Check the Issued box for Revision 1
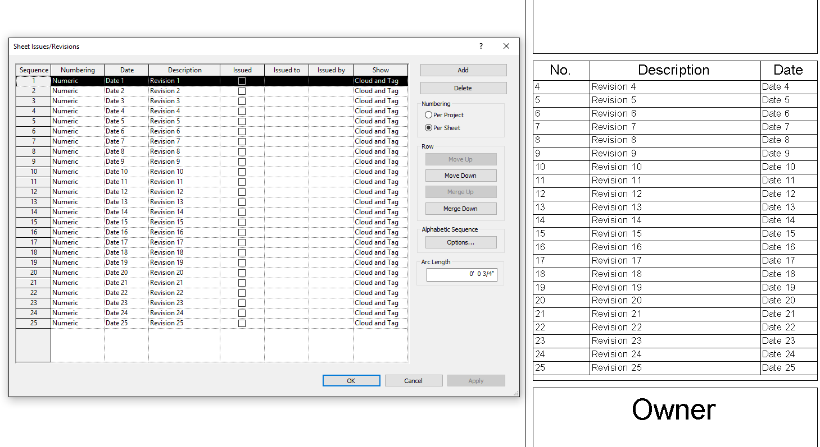This screenshot has height=447, width=820. coord(242,81)
